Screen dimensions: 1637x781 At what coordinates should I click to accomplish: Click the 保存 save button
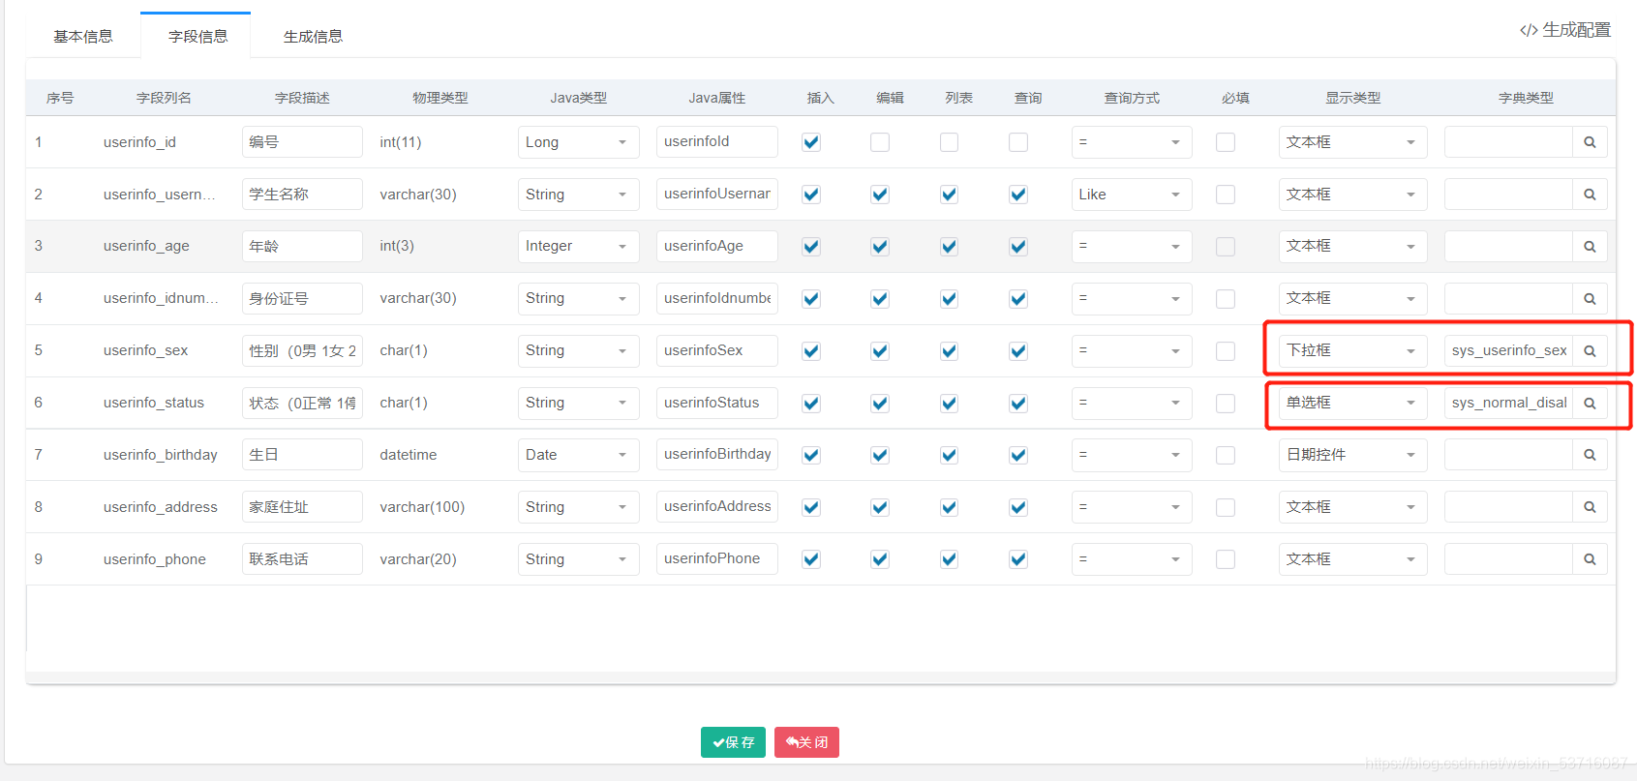click(733, 742)
